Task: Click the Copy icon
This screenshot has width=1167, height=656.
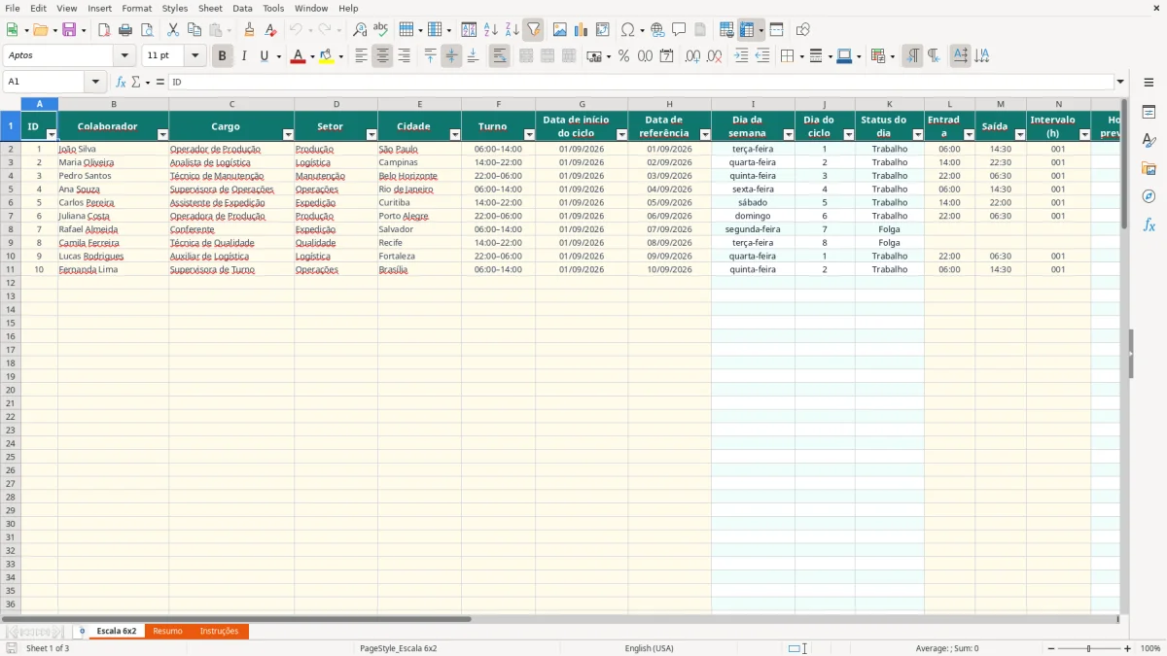Action: click(194, 30)
